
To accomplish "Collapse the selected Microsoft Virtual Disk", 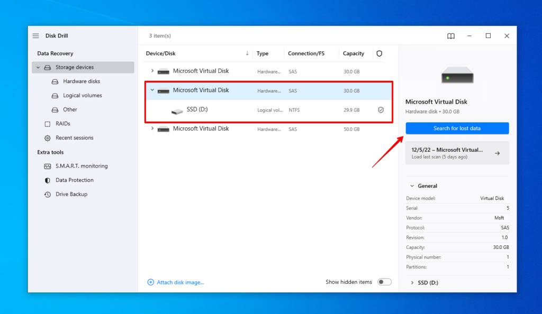I will click(x=153, y=90).
